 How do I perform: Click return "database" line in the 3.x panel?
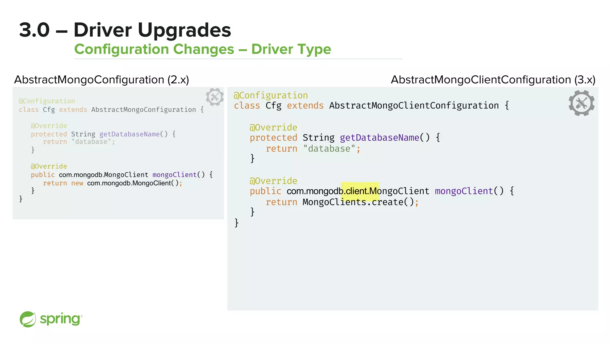tap(313, 149)
